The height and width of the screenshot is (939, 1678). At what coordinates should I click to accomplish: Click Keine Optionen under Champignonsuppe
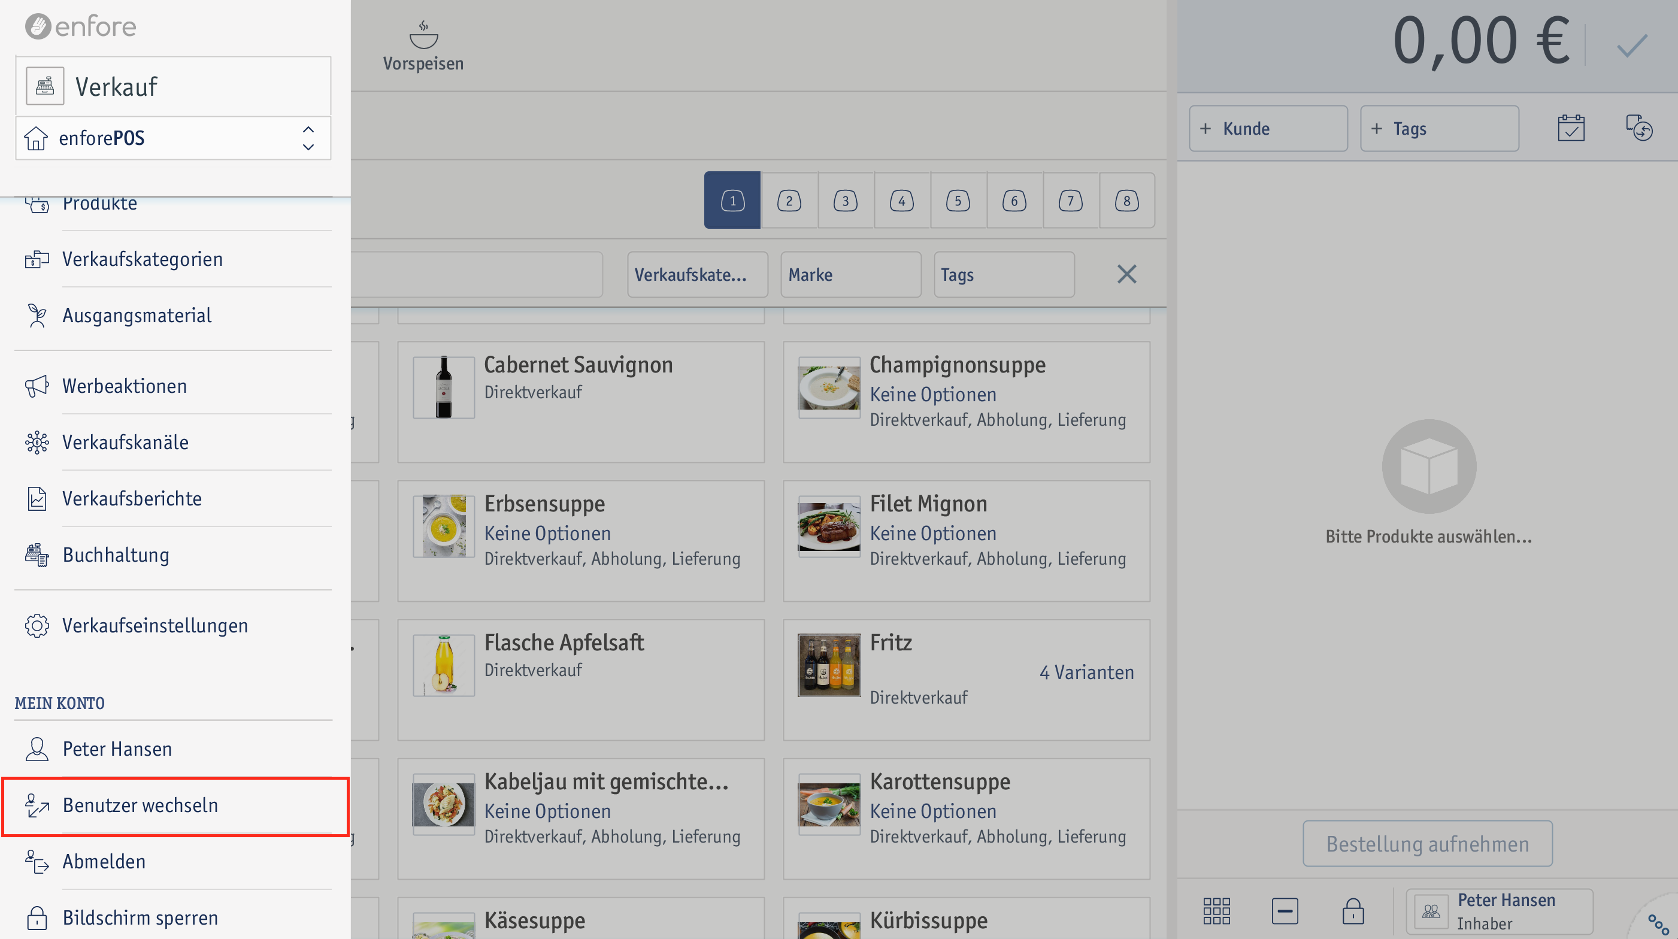point(933,395)
